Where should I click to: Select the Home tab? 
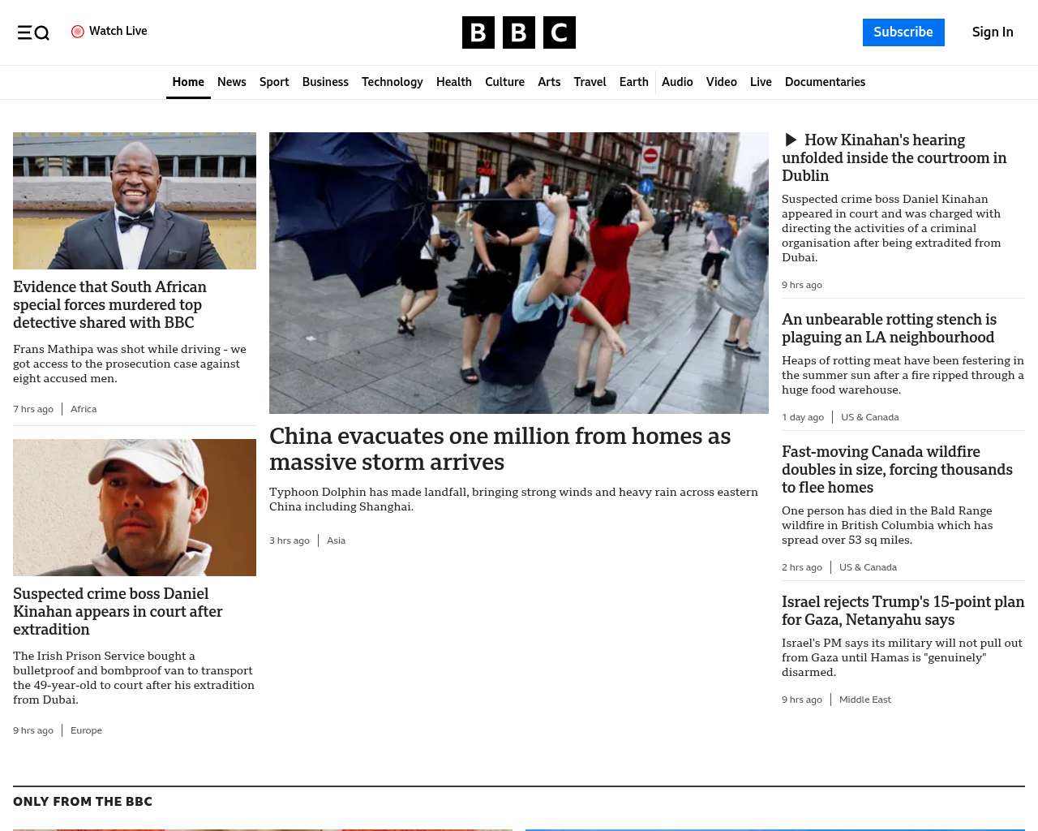[188, 82]
